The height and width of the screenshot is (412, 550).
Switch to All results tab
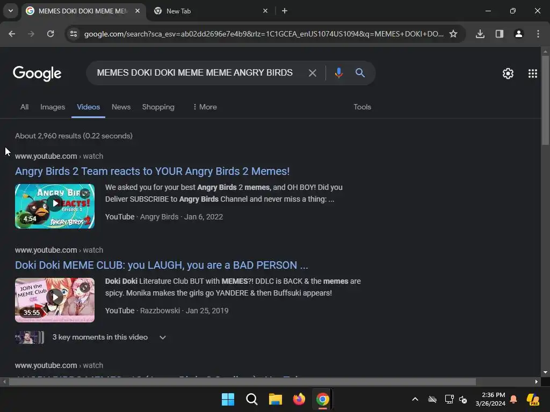click(24, 107)
